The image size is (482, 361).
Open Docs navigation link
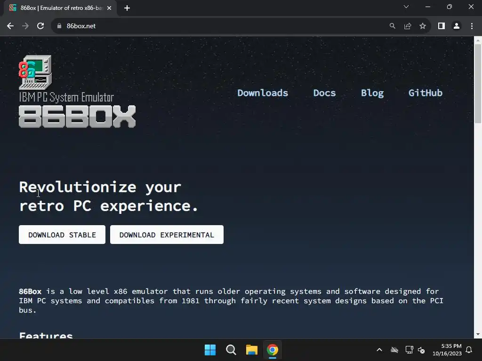coord(324,93)
